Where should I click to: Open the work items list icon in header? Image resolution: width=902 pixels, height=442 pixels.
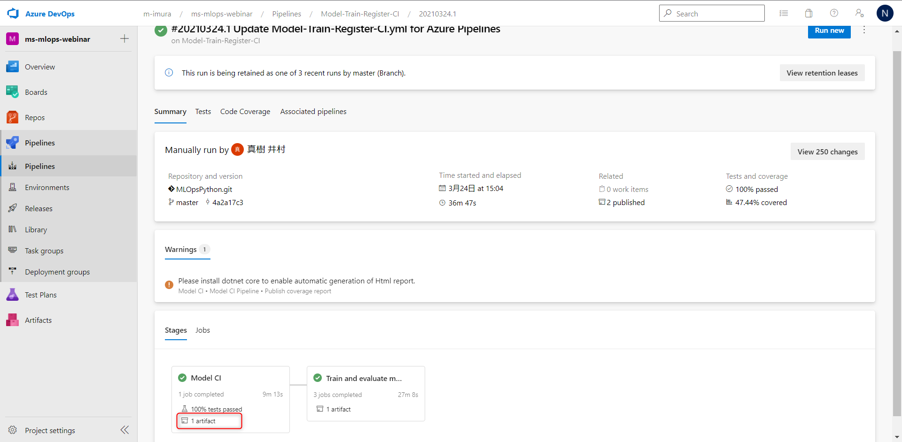784,13
